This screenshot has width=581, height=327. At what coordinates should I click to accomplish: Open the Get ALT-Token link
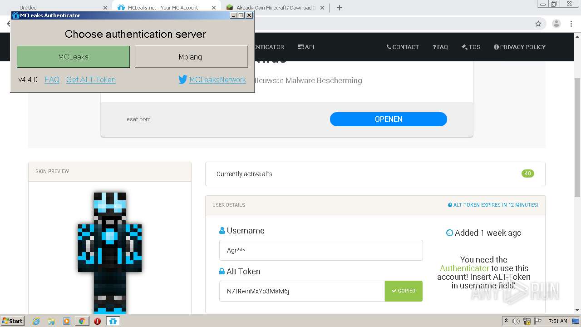click(91, 79)
